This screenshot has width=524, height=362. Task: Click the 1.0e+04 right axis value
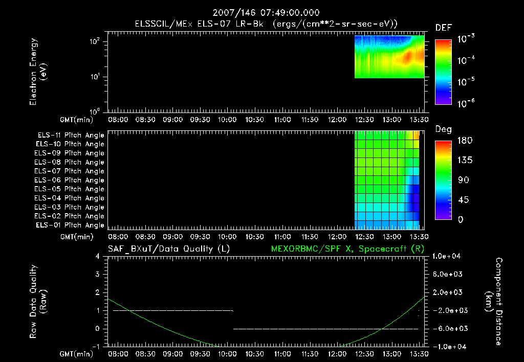pyautogui.click(x=446, y=256)
